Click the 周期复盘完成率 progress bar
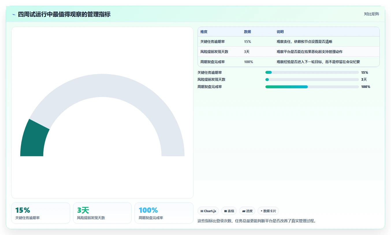 [x=312, y=87]
